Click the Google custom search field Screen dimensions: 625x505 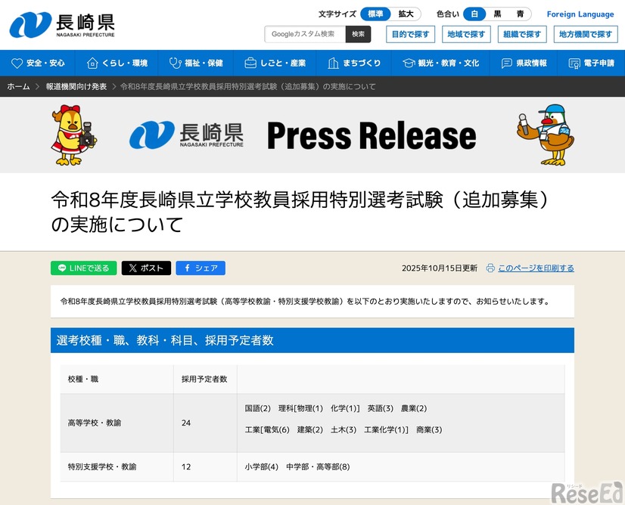coord(305,34)
